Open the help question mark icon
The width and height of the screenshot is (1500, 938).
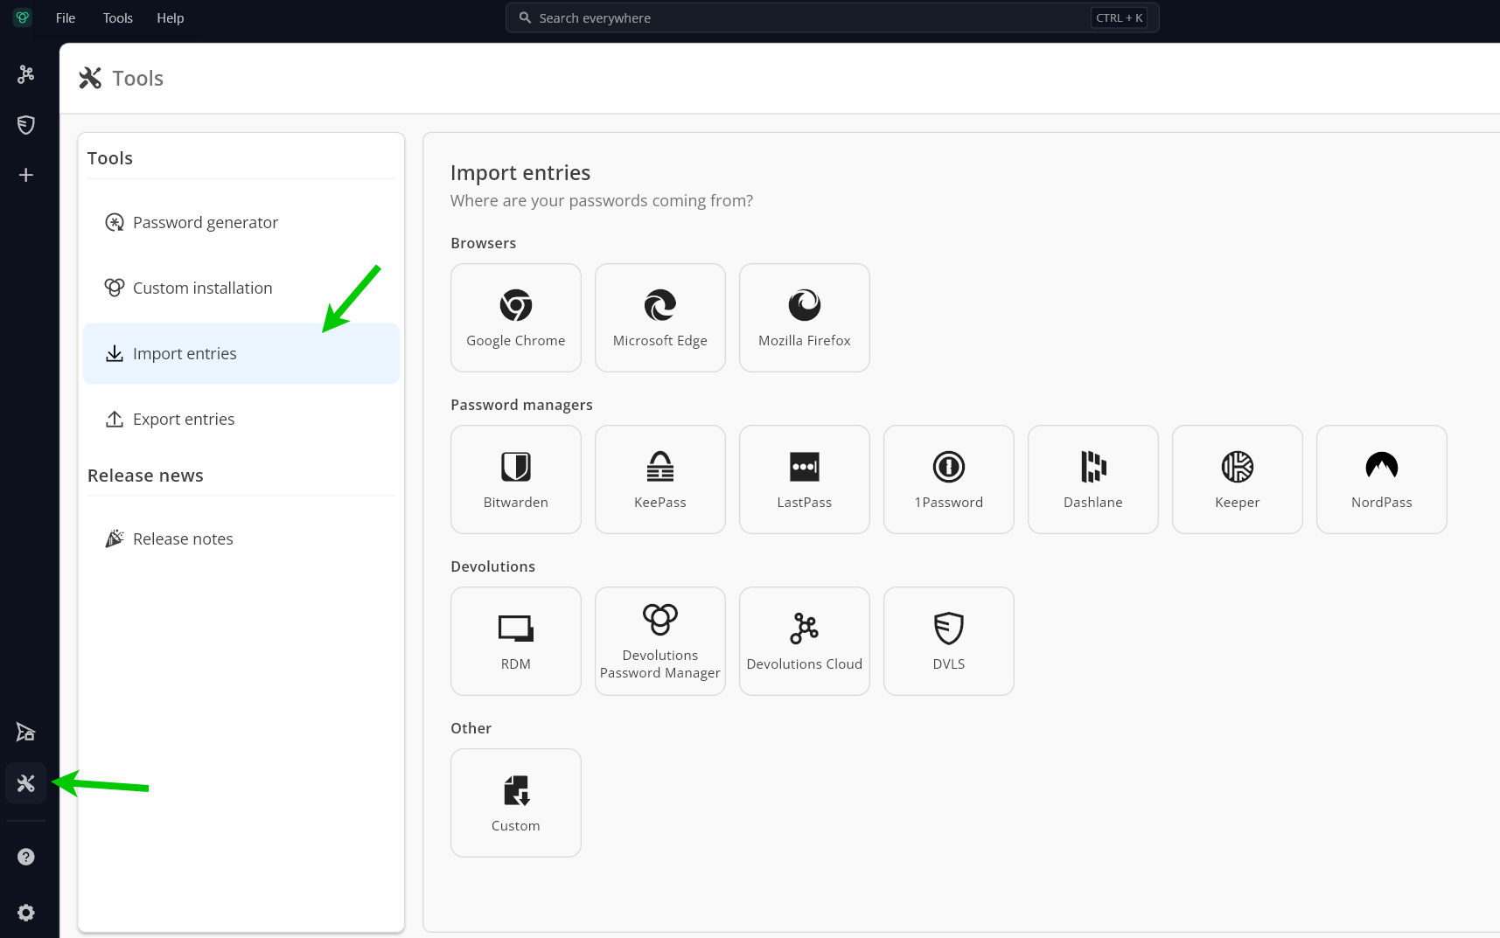click(26, 857)
